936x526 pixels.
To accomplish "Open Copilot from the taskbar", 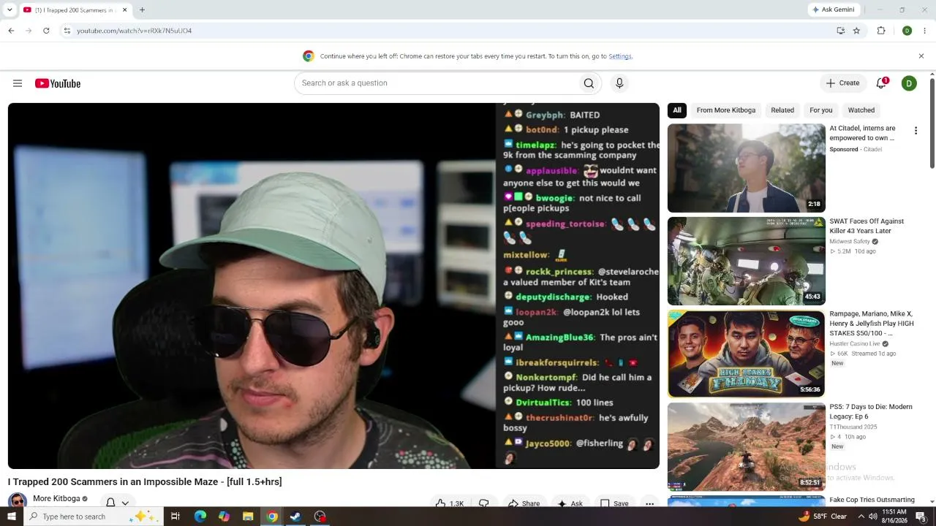I will pos(224,517).
